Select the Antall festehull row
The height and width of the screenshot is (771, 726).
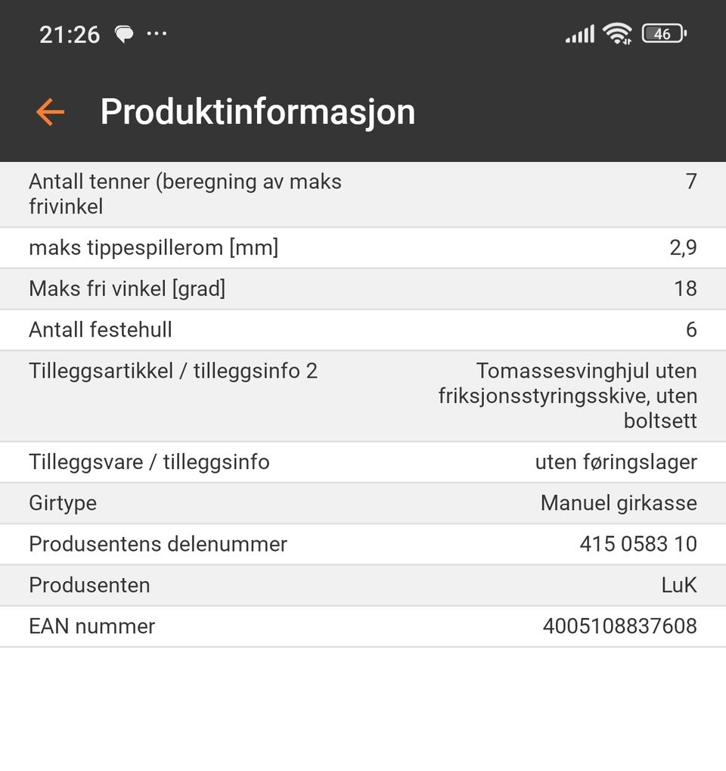tap(363, 330)
